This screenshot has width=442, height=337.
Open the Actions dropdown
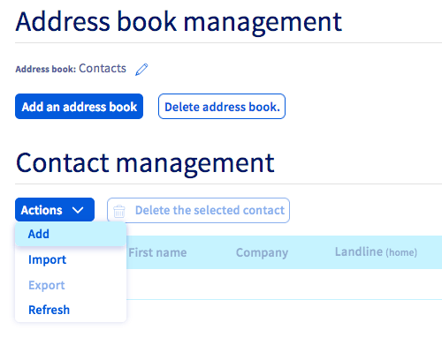(x=55, y=210)
